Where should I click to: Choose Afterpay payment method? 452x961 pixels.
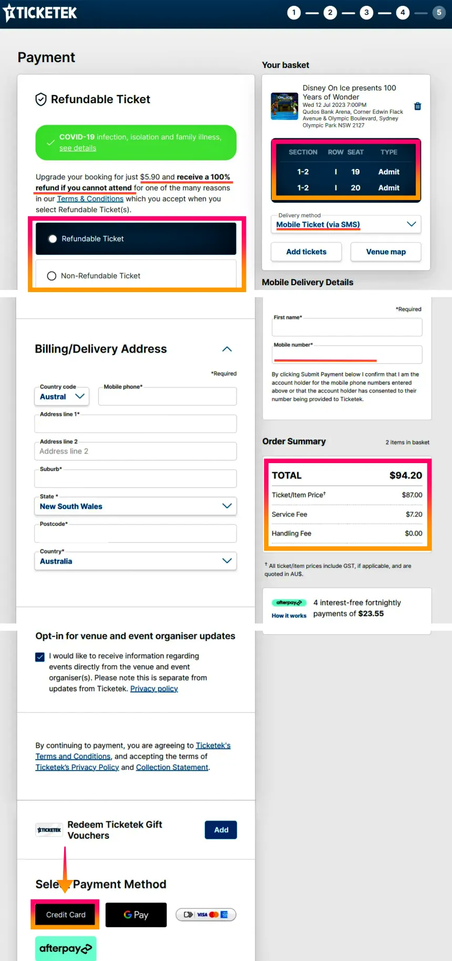[x=66, y=948]
